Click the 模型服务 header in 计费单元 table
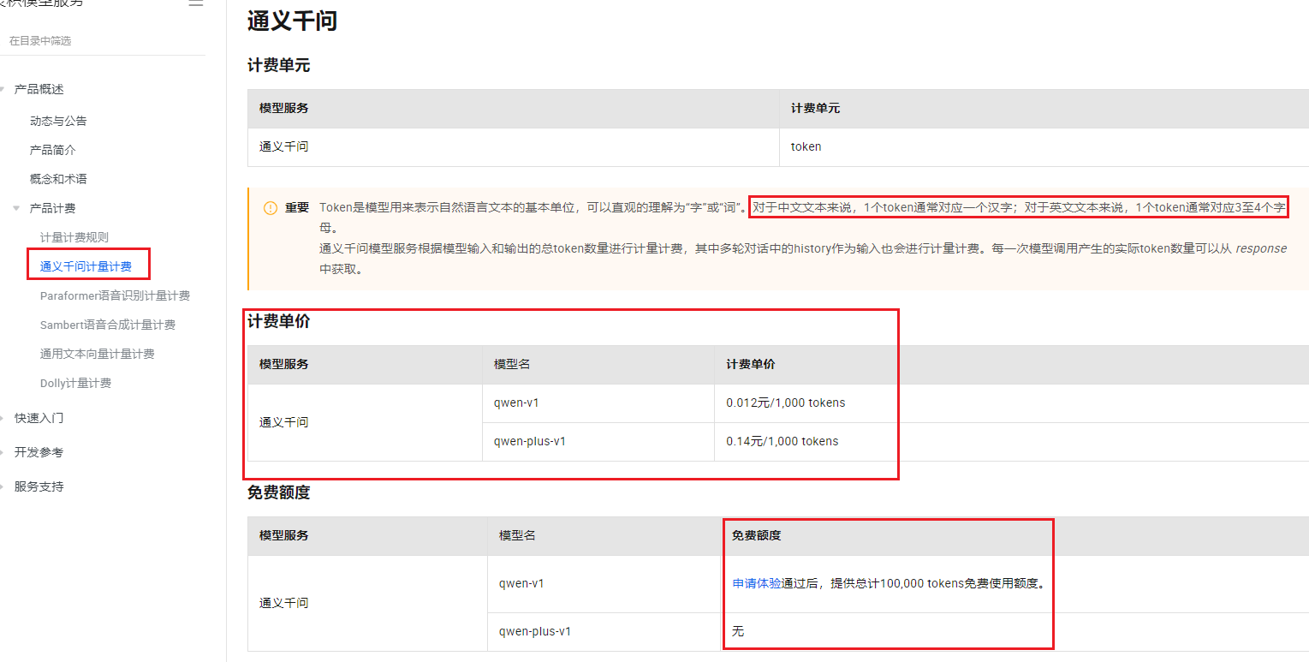Viewport: 1309px width, 662px height. tap(283, 109)
